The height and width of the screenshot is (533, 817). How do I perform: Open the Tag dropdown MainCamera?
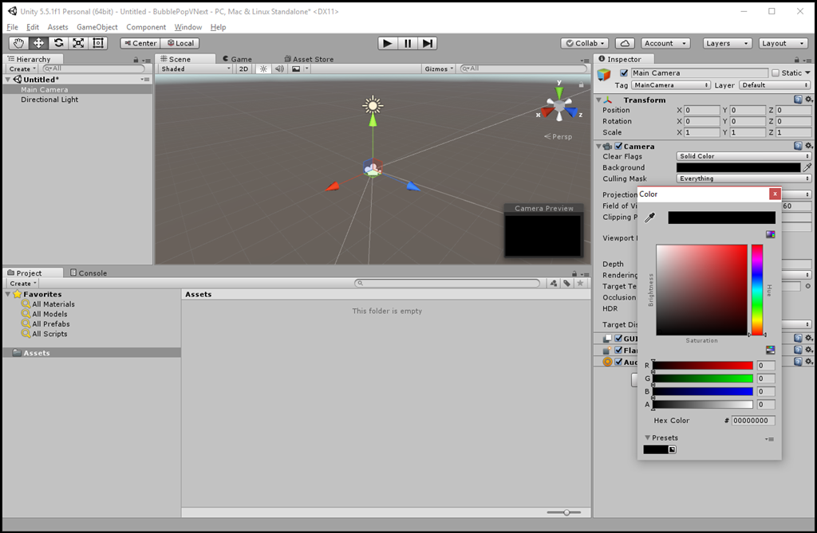click(671, 84)
